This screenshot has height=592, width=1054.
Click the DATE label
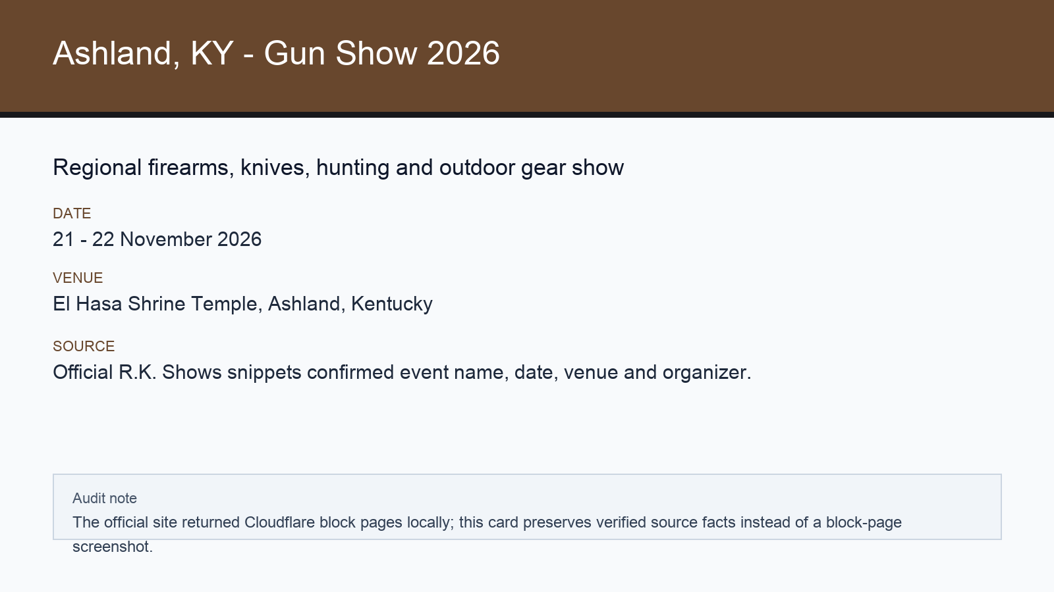coord(72,213)
